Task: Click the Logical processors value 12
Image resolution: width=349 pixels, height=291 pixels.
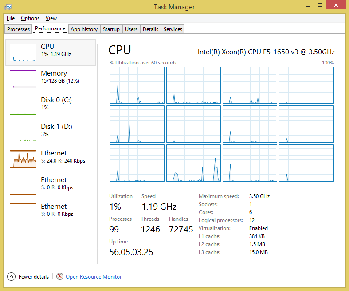Action: 252,220
